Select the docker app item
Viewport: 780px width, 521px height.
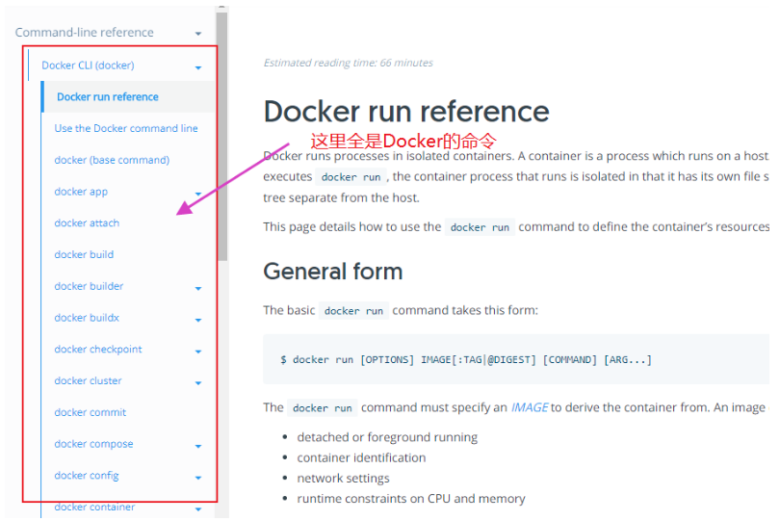[81, 192]
